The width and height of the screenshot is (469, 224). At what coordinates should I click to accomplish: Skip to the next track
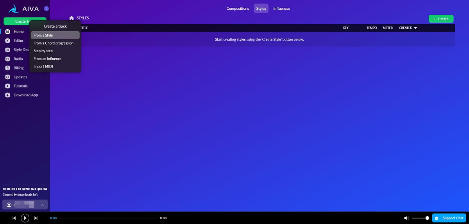pyautogui.click(x=36, y=218)
